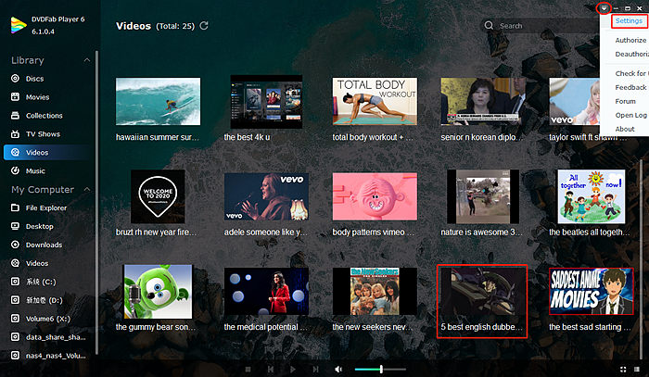Adjust the volume slider
649x377 pixels.
pos(380,370)
